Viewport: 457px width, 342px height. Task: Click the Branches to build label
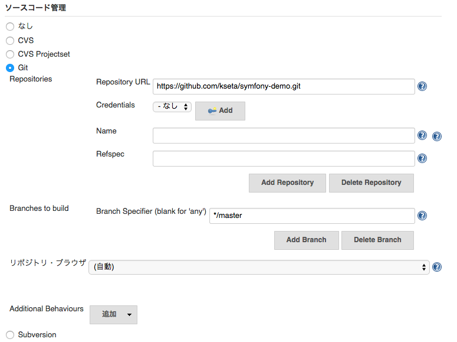pyautogui.click(x=39, y=209)
